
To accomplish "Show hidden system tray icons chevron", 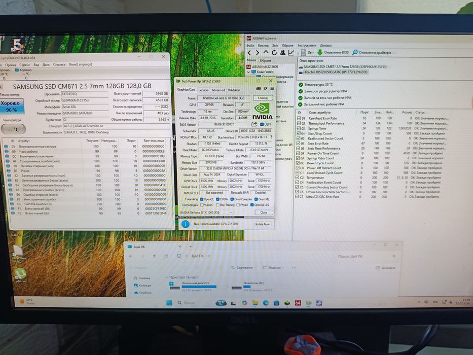I will click(x=419, y=302).
